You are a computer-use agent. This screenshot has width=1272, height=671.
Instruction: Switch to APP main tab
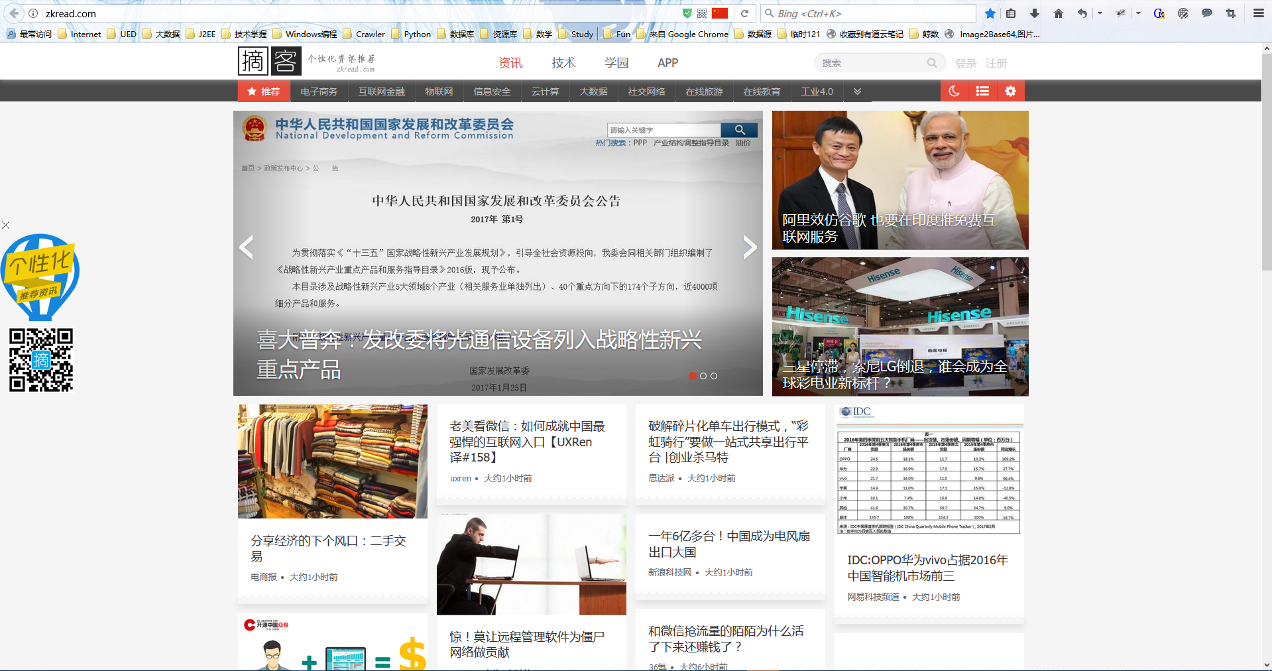[x=667, y=63]
